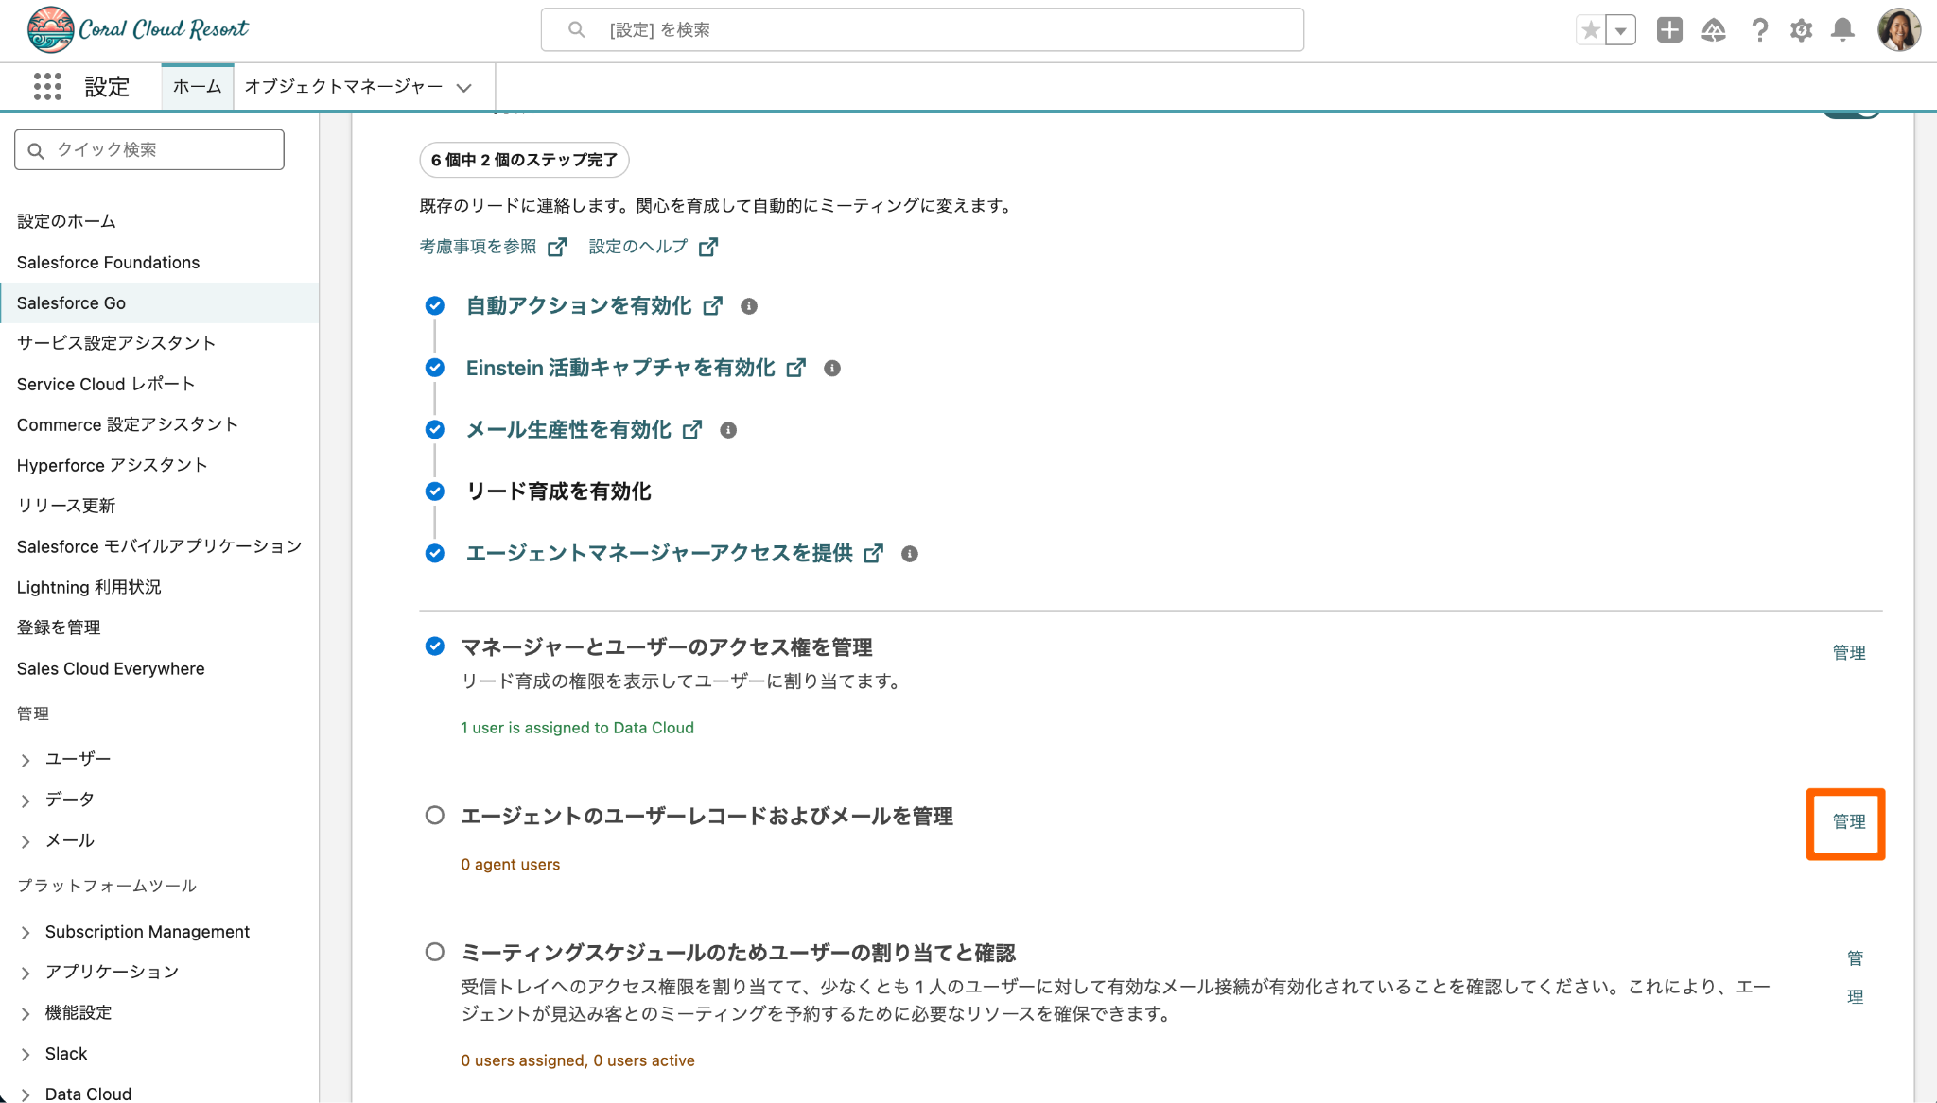Click the user avatar in the header
1937x1103 pixels.
coord(1898,30)
